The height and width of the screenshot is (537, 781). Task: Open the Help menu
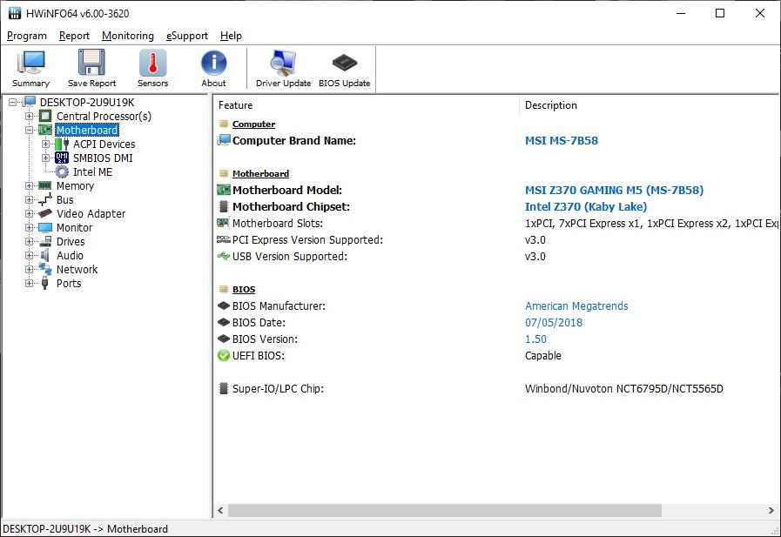click(231, 36)
